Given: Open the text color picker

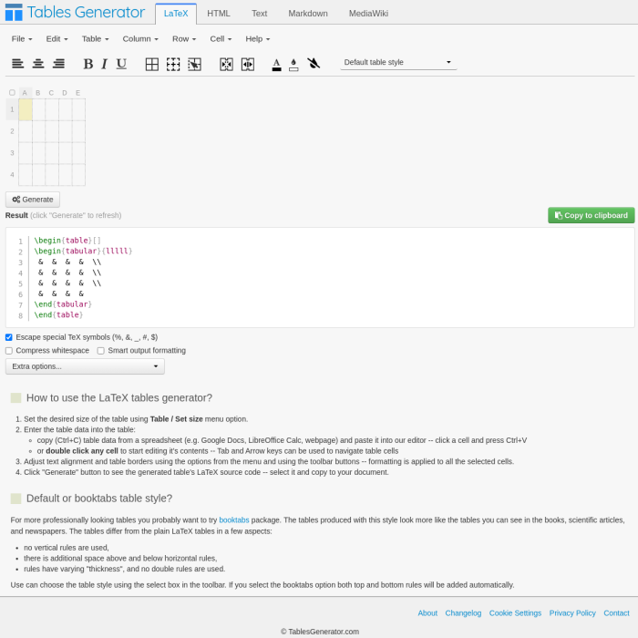Looking at the screenshot, I should (x=276, y=64).
